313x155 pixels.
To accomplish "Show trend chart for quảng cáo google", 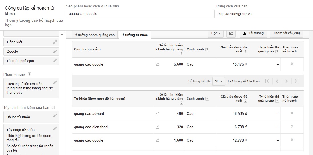I will click(x=157, y=140).
